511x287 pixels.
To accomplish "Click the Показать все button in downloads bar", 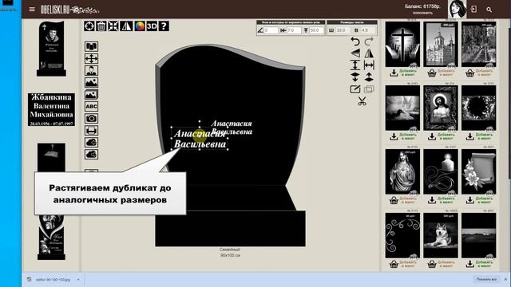I will pos(486,279).
